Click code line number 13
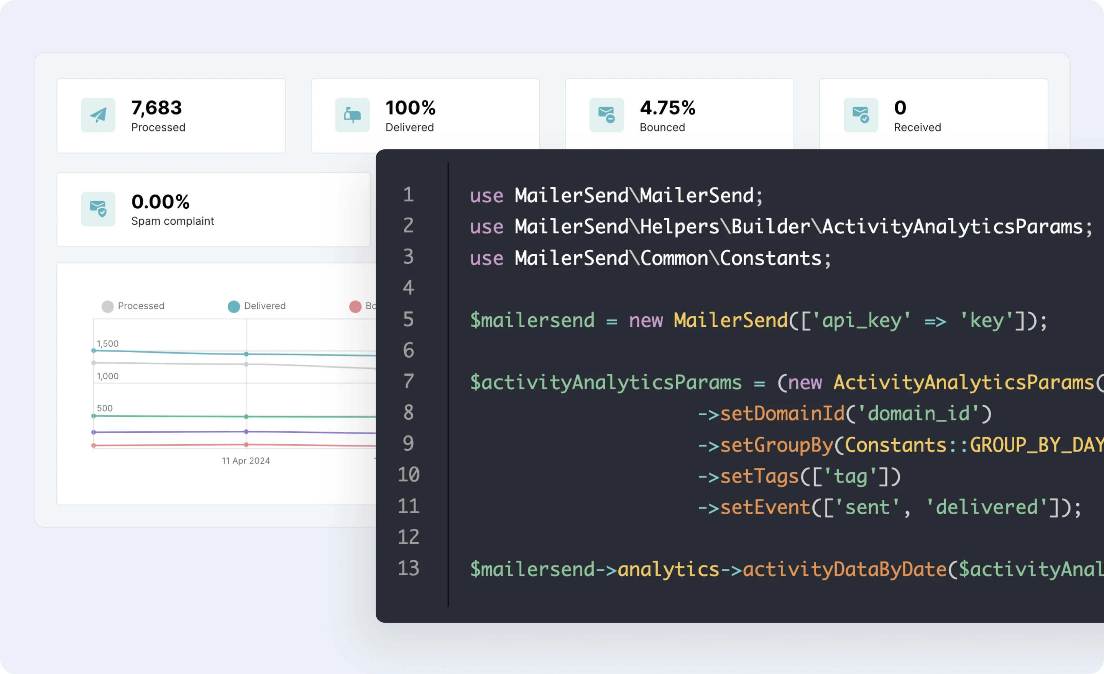This screenshot has width=1104, height=674. (408, 568)
